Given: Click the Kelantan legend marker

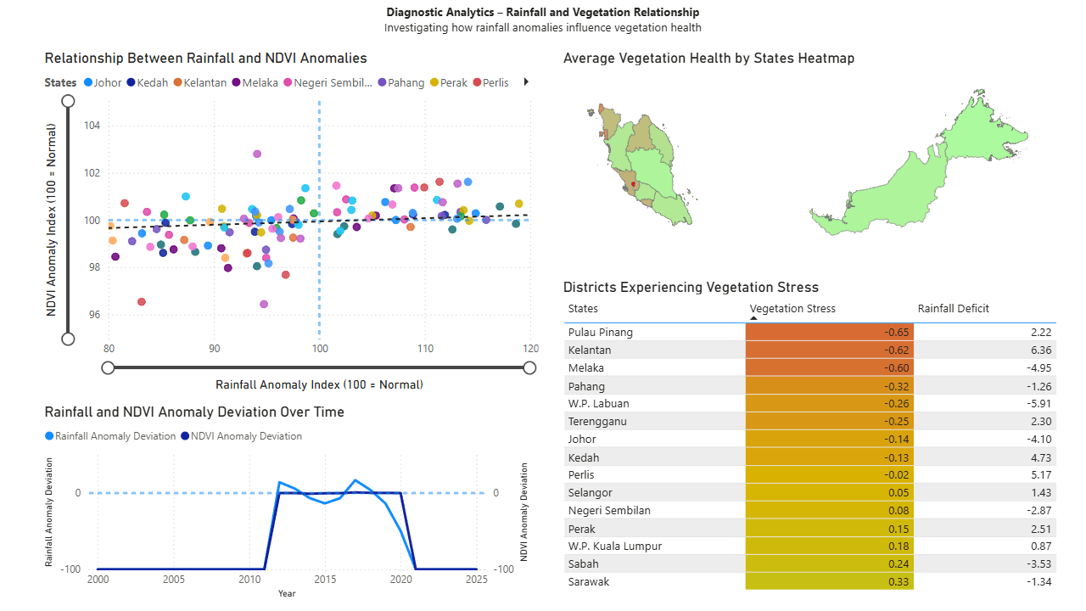Looking at the screenshot, I should click(x=178, y=82).
